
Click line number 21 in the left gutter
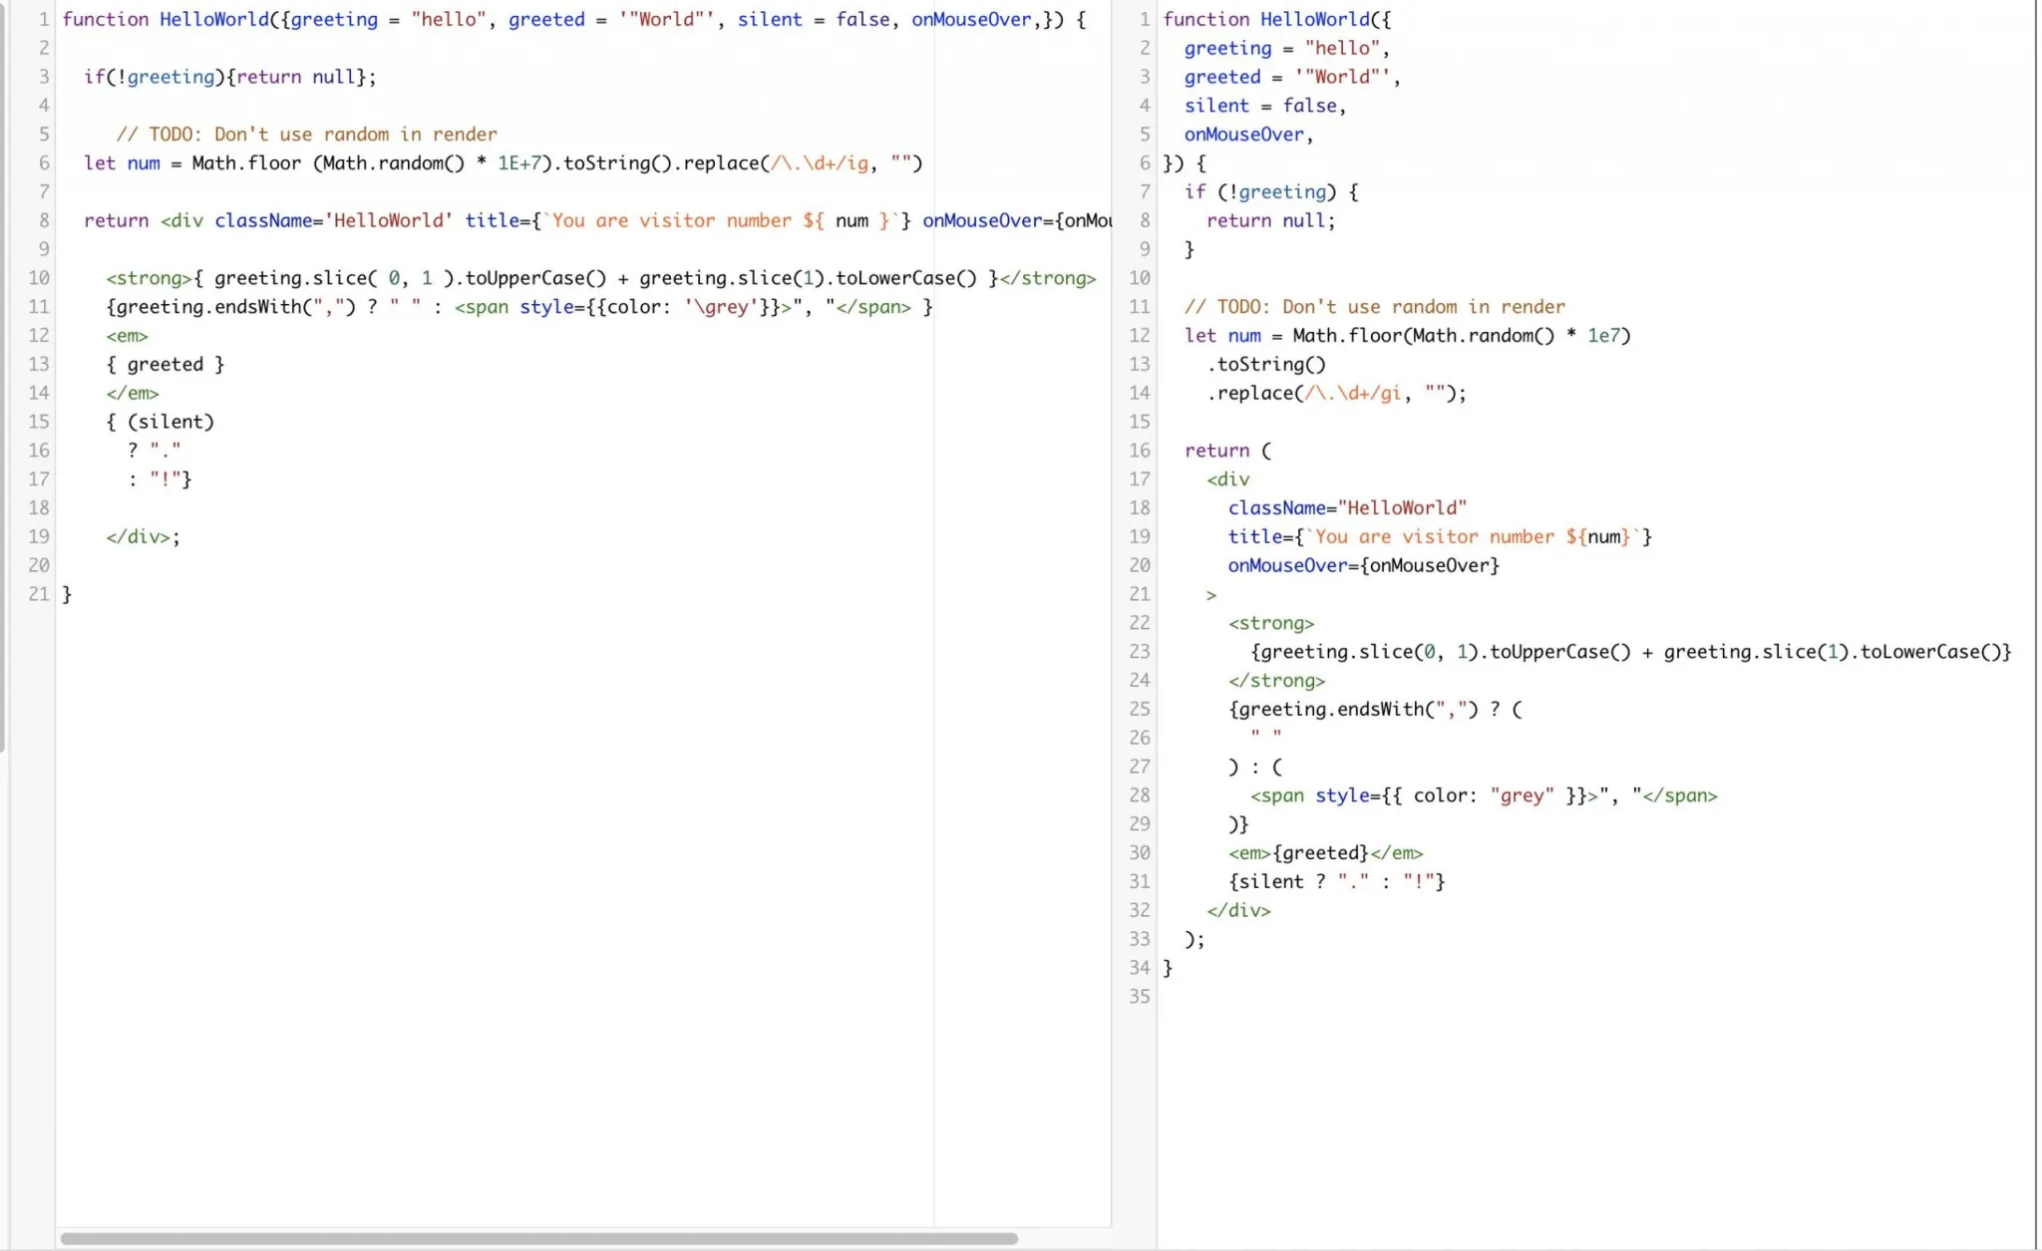(39, 594)
